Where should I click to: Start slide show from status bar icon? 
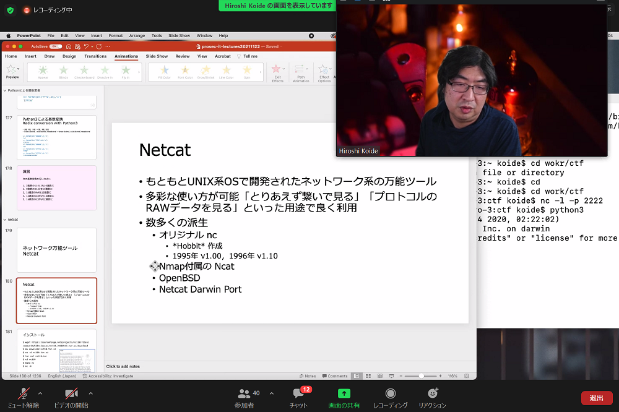391,376
